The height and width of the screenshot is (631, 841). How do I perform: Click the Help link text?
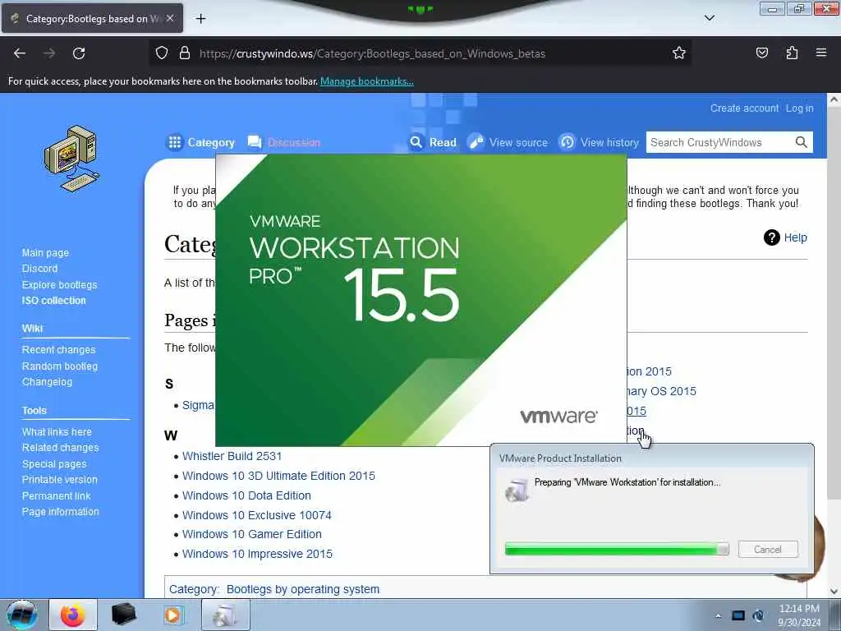point(795,237)
